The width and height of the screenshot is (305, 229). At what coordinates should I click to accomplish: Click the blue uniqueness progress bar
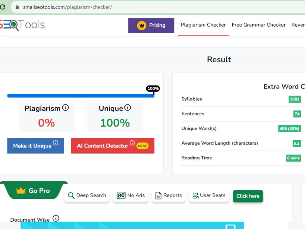(x=81, y=96)
